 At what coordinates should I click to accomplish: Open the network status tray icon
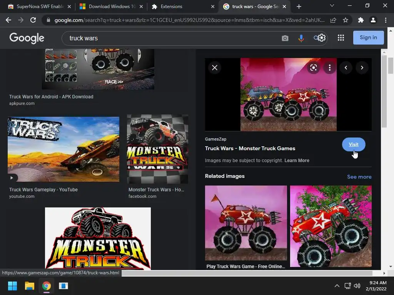[x=347, y=286]
